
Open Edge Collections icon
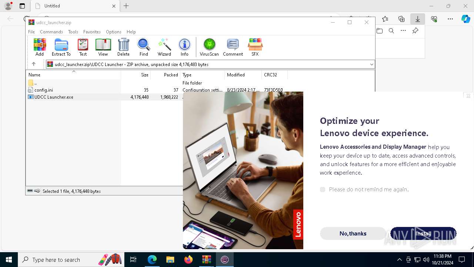pos(401,19)
